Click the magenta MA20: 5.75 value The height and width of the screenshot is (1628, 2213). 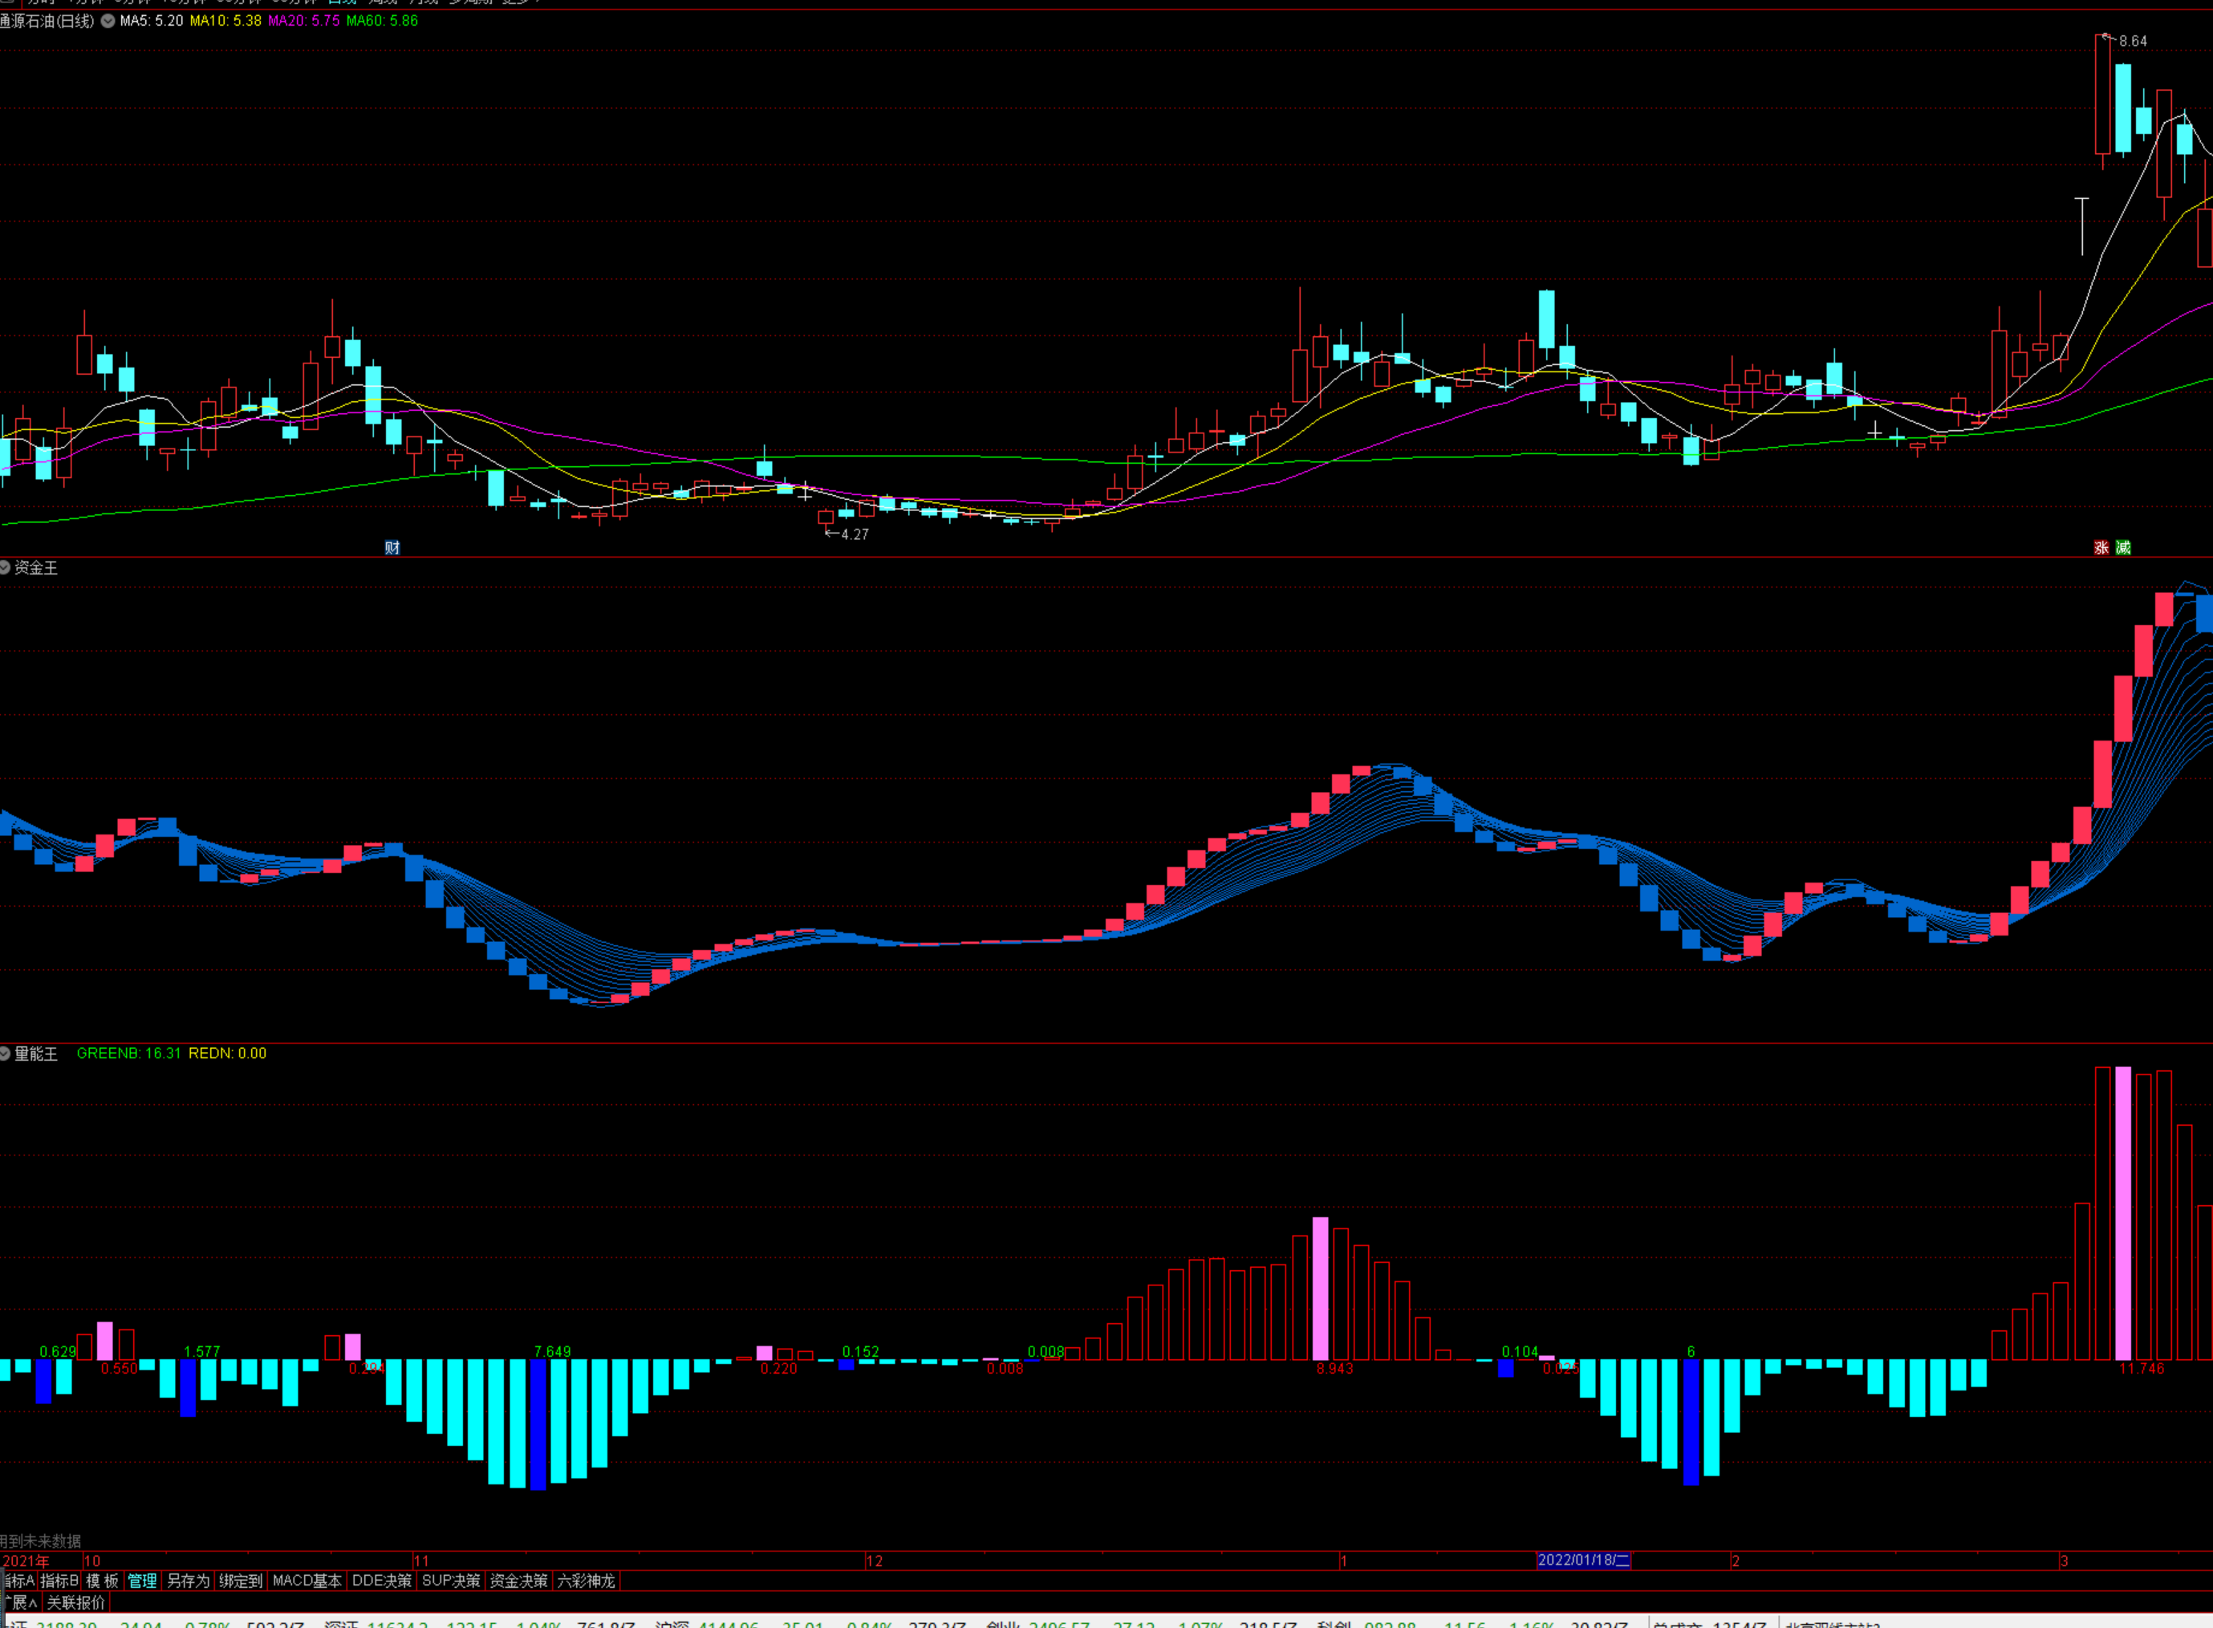coord(304,21)
